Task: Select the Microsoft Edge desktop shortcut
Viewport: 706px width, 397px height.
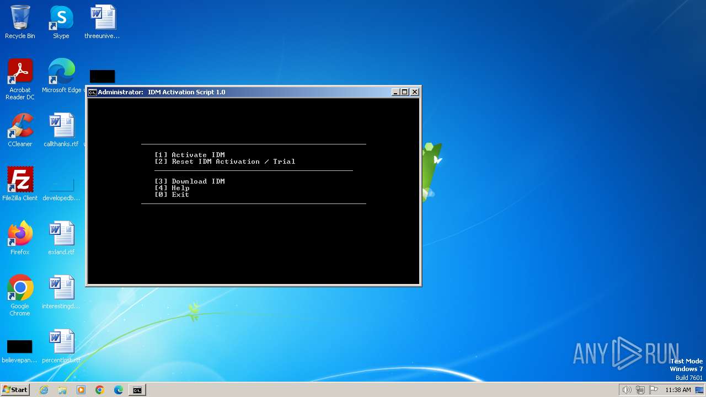Action: (x=61, y=76)
